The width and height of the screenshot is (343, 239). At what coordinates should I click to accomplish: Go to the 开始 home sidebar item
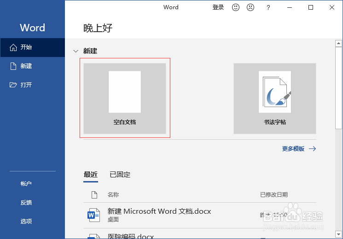33,47
